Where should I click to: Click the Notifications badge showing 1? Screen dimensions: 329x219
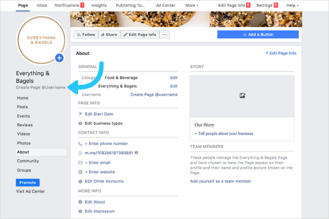82,5
